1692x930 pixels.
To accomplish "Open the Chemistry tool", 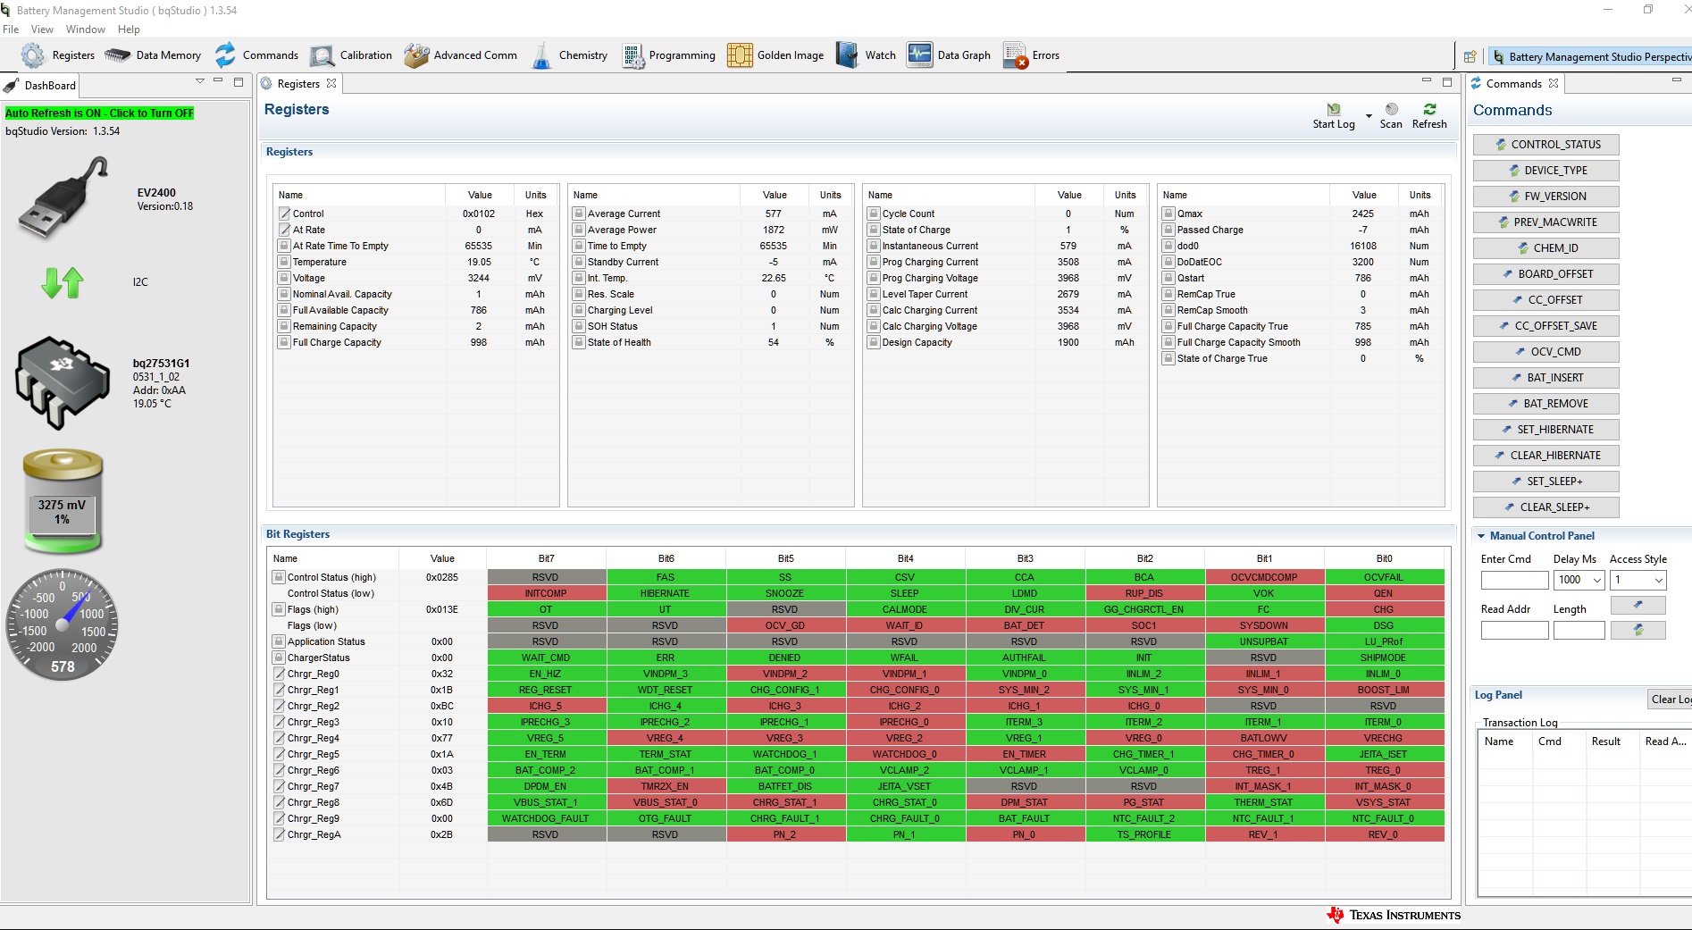I will coord(569,55).
